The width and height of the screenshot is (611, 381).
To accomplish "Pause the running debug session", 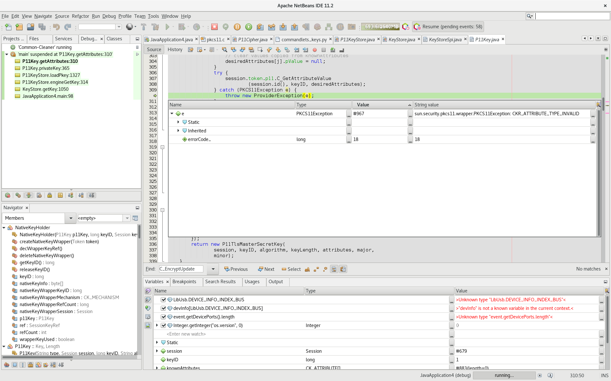I will pos(237,27).
